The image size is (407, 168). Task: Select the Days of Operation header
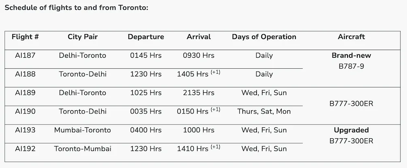click(264, 37)
